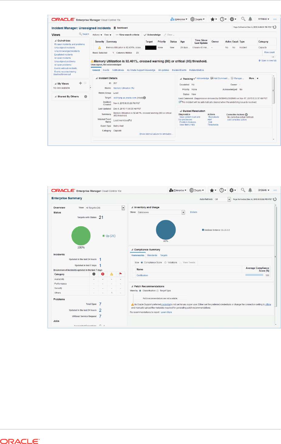Click notifications bell in Enterprise Summary header
281x444 pixels.
point(250,190)
